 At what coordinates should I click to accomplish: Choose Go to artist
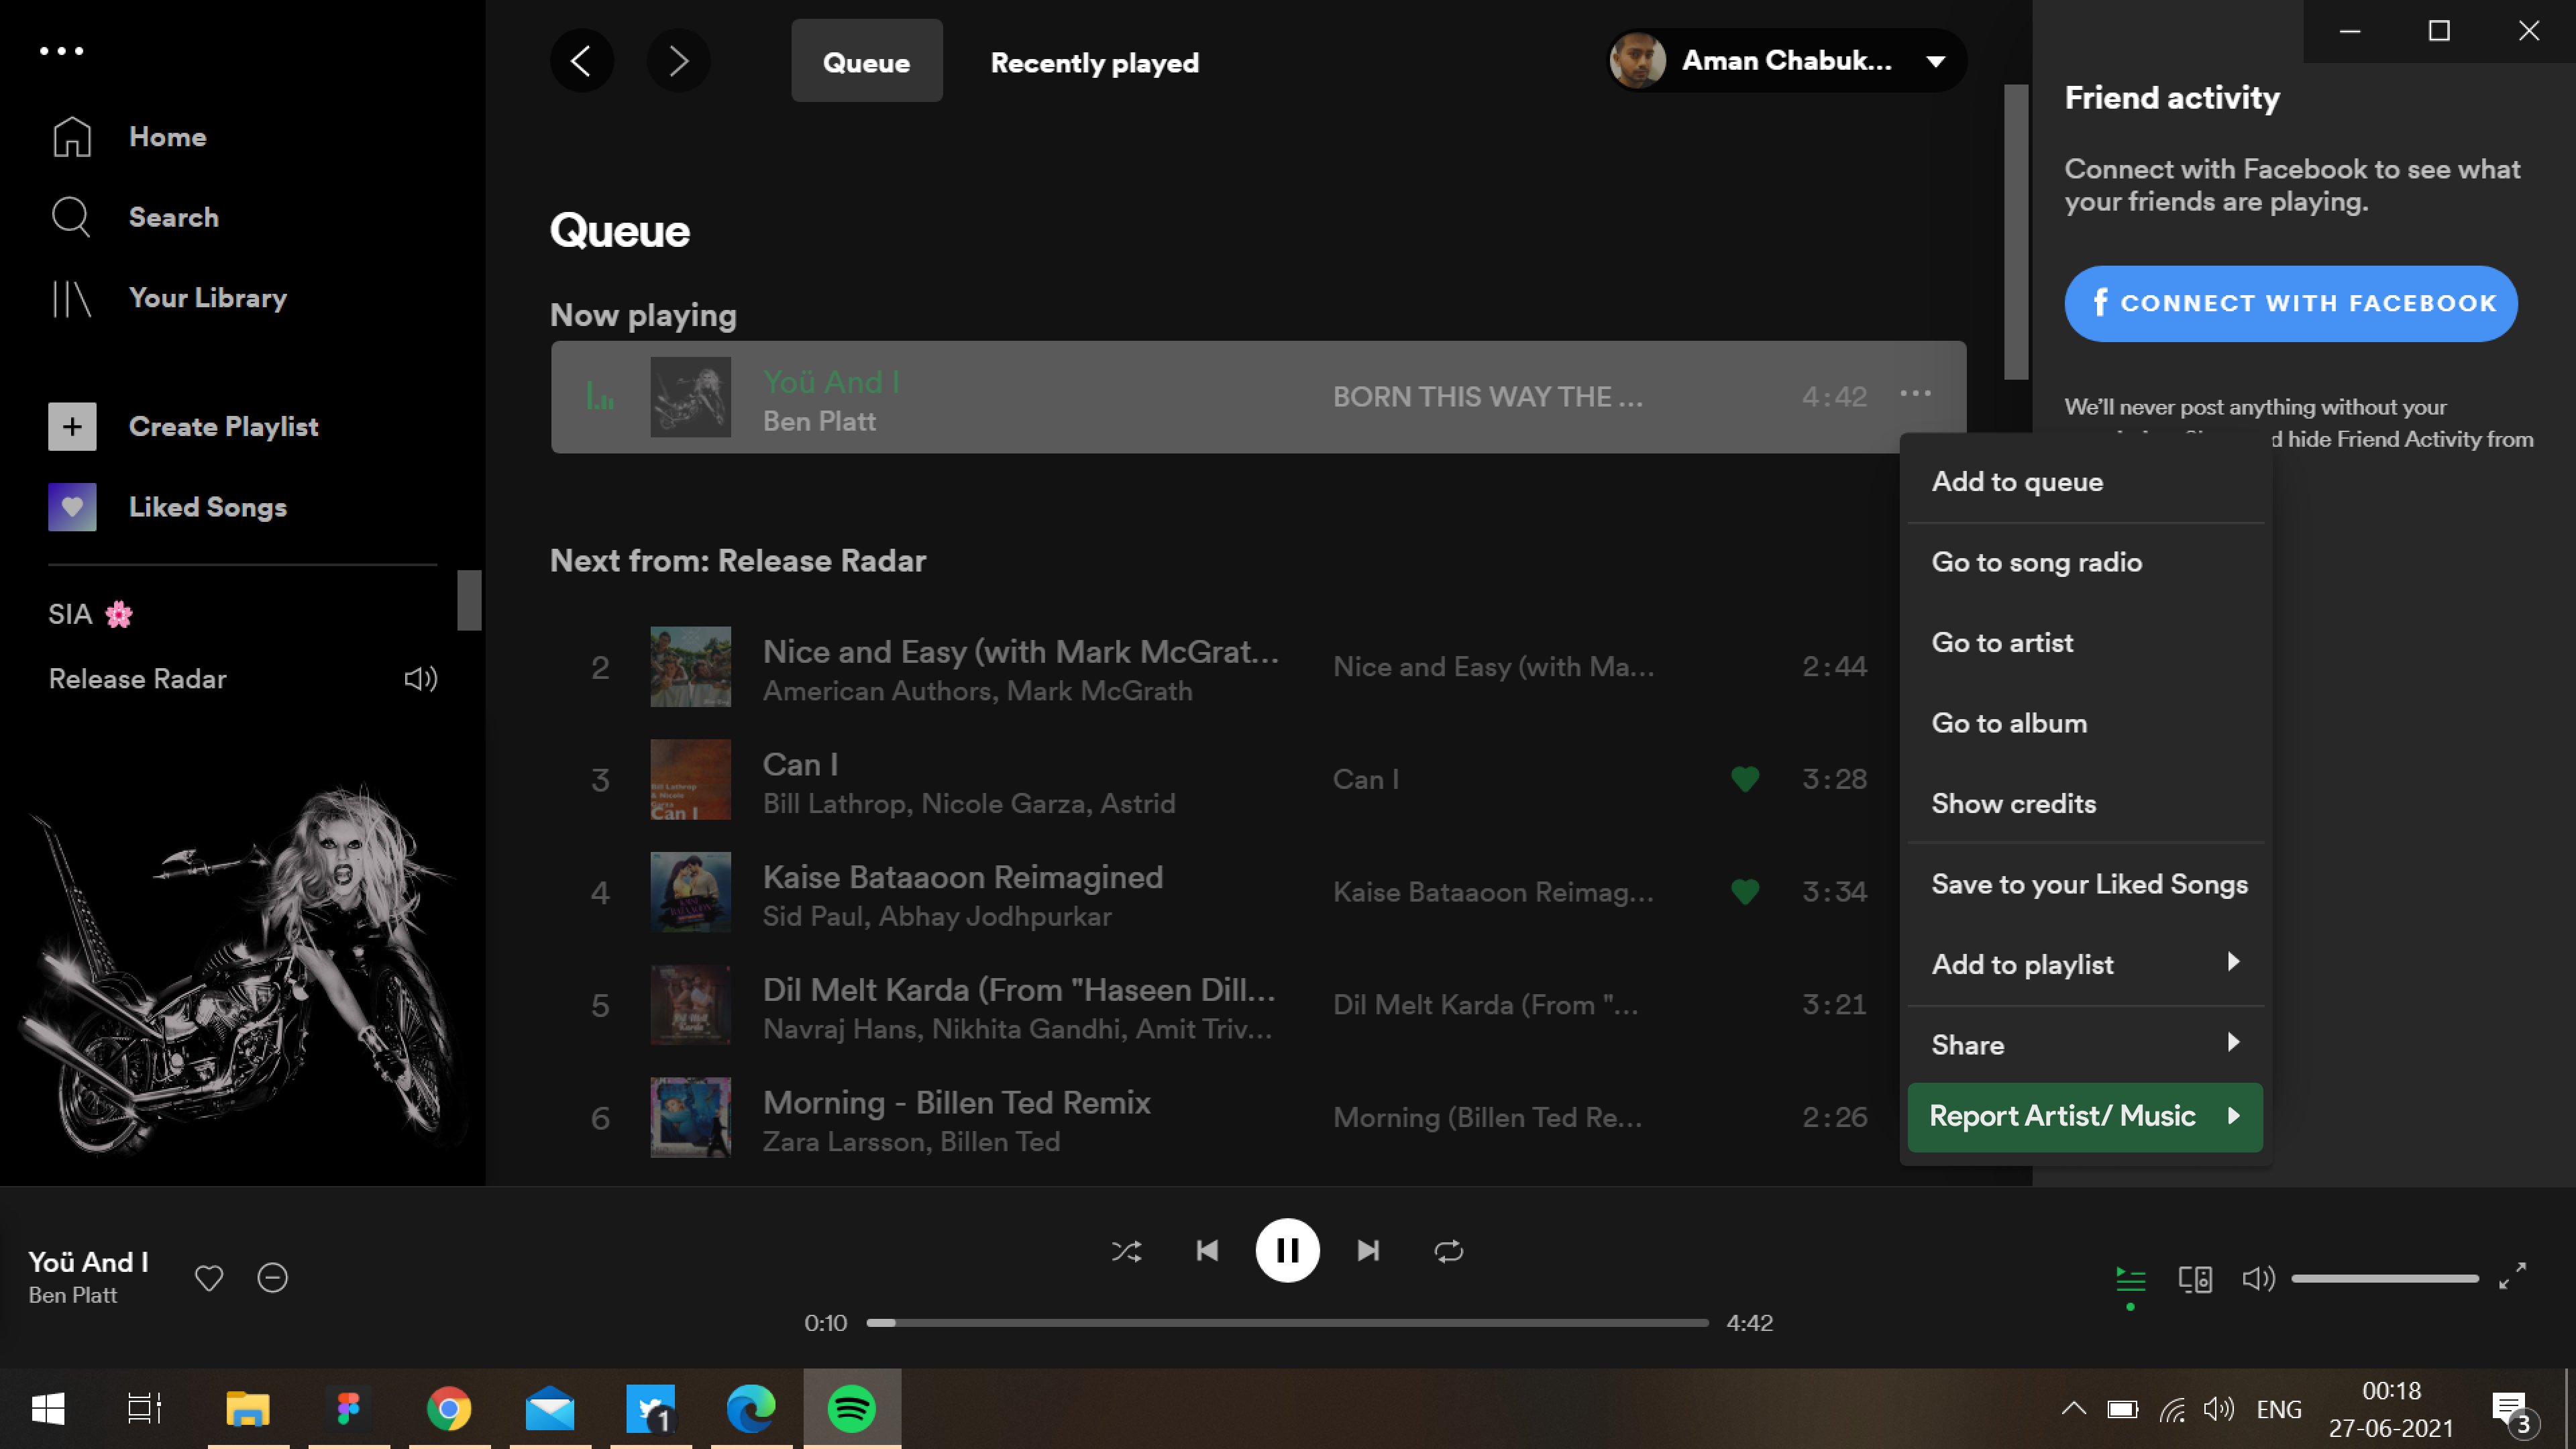click(x=2085, y=643)
